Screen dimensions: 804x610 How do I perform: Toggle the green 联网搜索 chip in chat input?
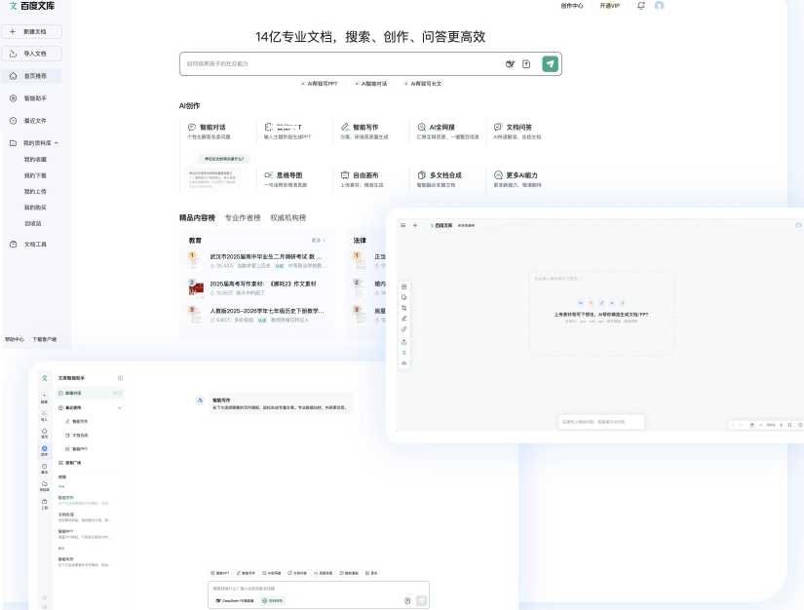click(x=272, y=600)
